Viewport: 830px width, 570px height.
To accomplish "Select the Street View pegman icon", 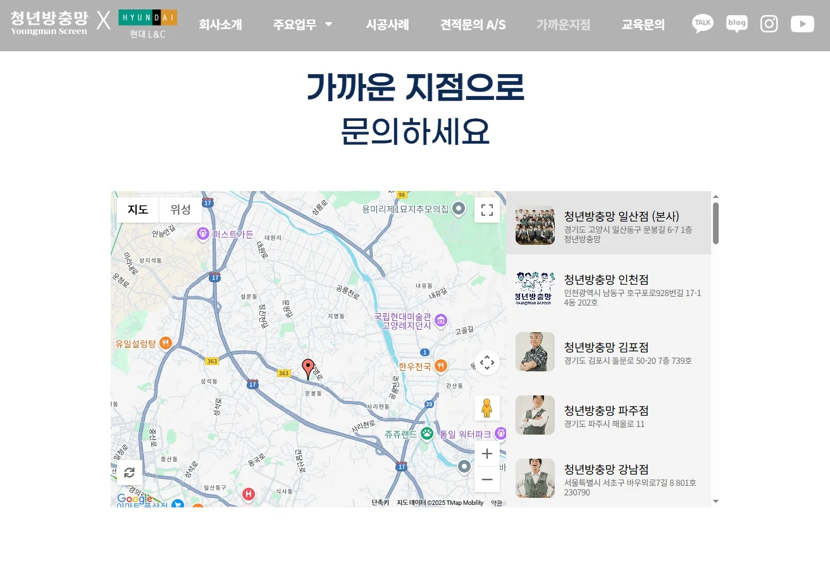I will click(x=487, y=408).
